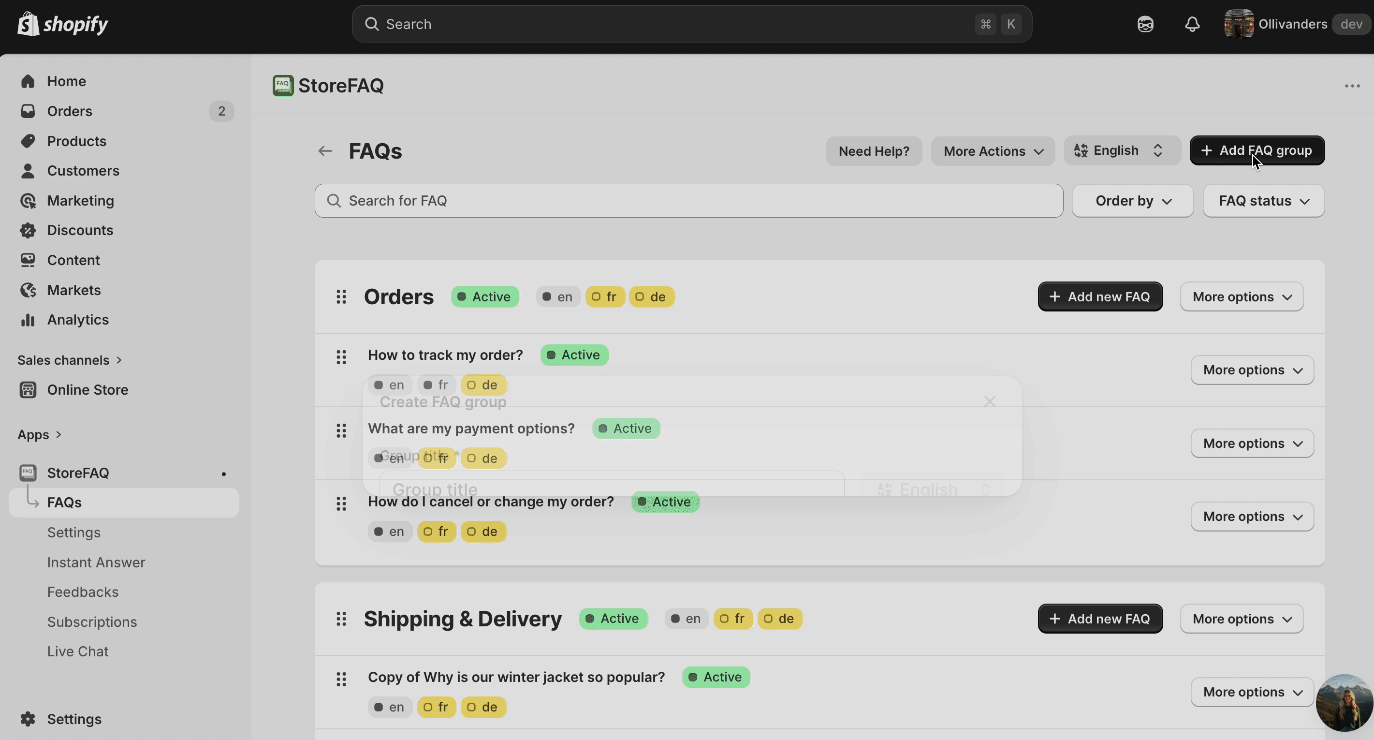This screenshot has width=1374, height=740.
Task: Click the Discounts badge icon
Action: [x=28, y=230]
